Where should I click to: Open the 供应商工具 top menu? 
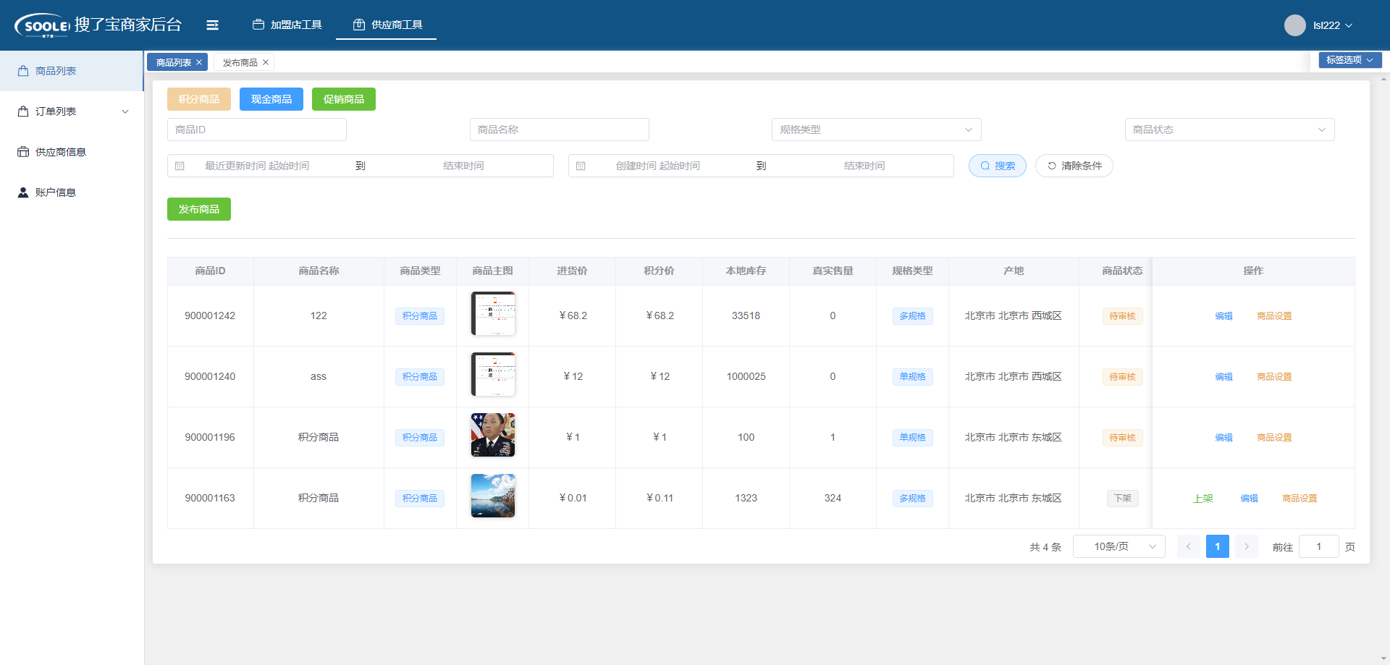tap(387, 25)
